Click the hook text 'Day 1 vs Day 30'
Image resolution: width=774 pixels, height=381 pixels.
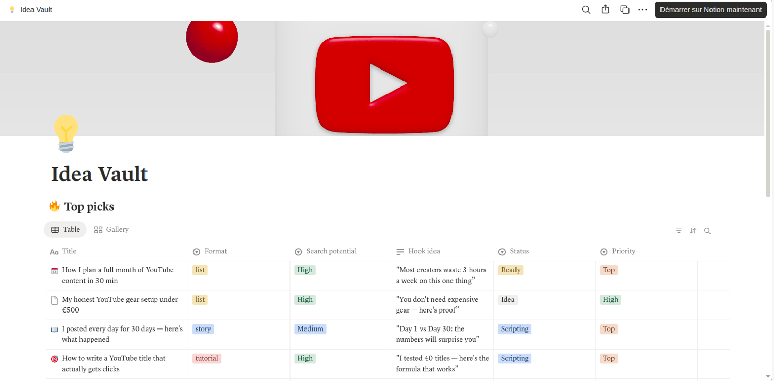[x=438, y=334]
